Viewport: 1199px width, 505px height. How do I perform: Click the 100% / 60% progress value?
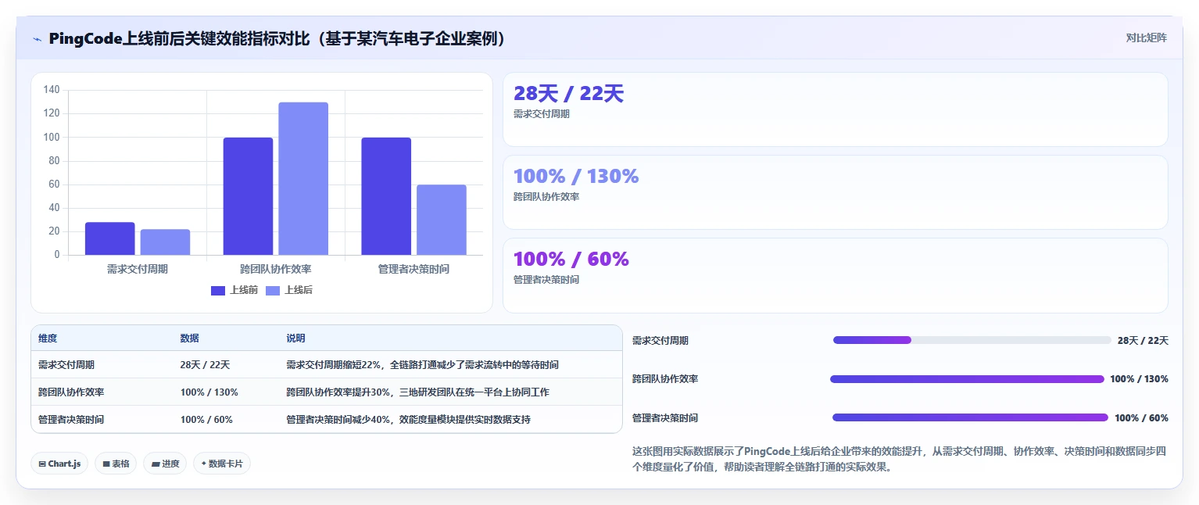click(1141, 418)
